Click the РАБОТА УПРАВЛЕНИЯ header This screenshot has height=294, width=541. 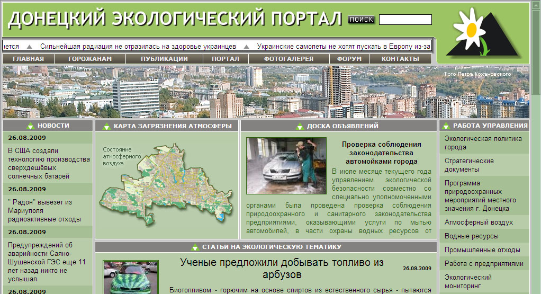[484, 126]
